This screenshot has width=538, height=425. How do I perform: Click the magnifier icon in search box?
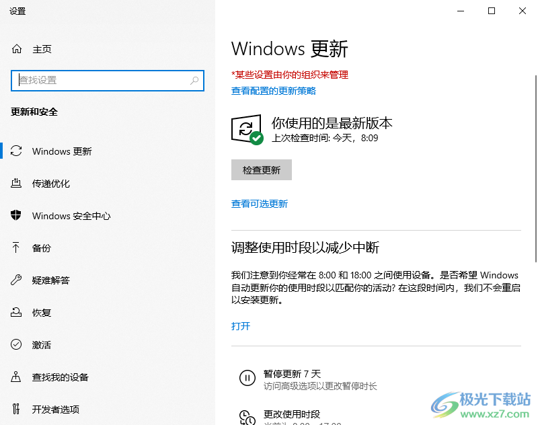194,81
